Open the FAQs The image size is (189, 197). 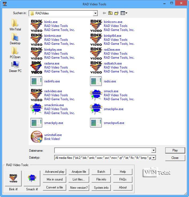[x=123, y=179]
